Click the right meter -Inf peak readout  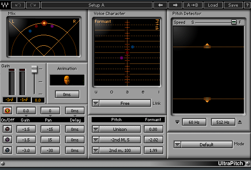(x=24, y=100)
